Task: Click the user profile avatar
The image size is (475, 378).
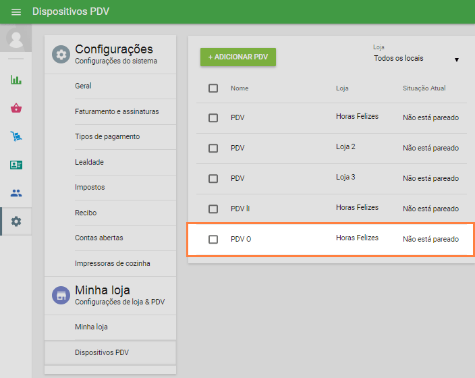Action: (x=16, y=39)
